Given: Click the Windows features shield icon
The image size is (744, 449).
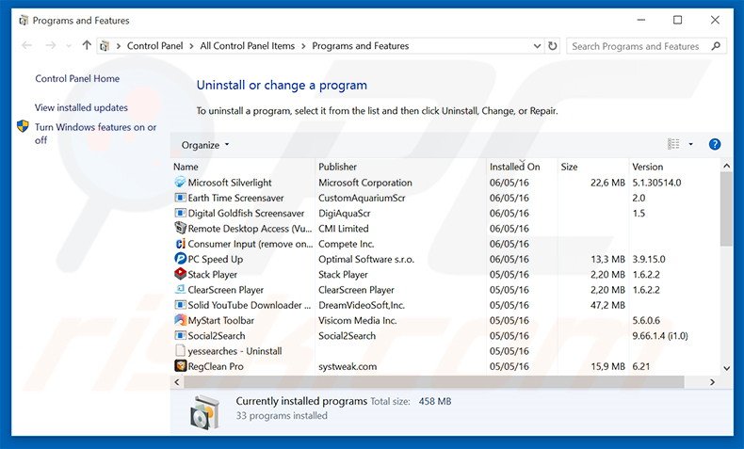Looking at the screenshot, I should [x=23, y=126].
